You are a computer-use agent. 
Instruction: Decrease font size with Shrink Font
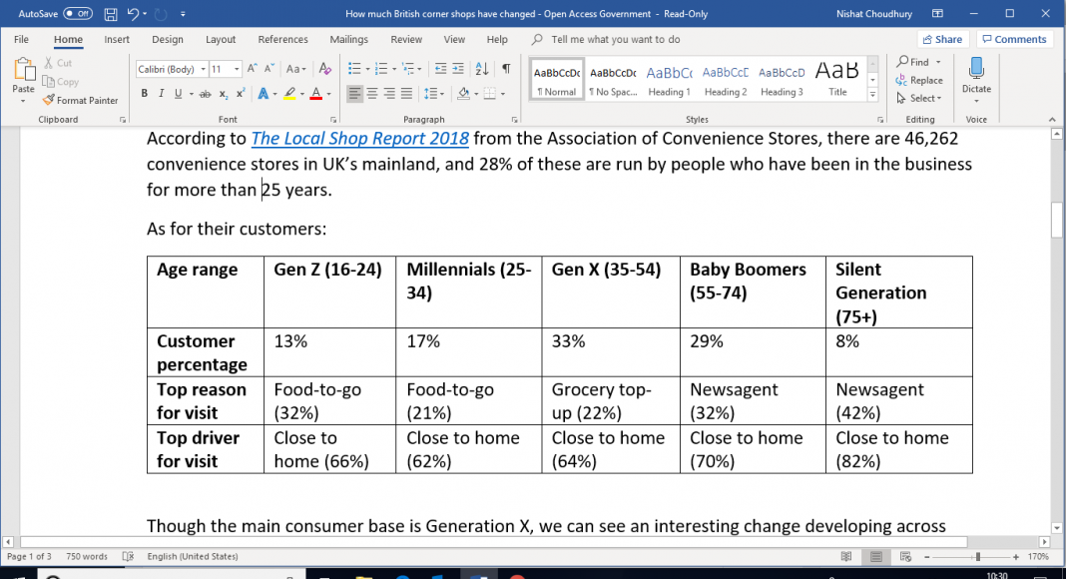point(269,69)
